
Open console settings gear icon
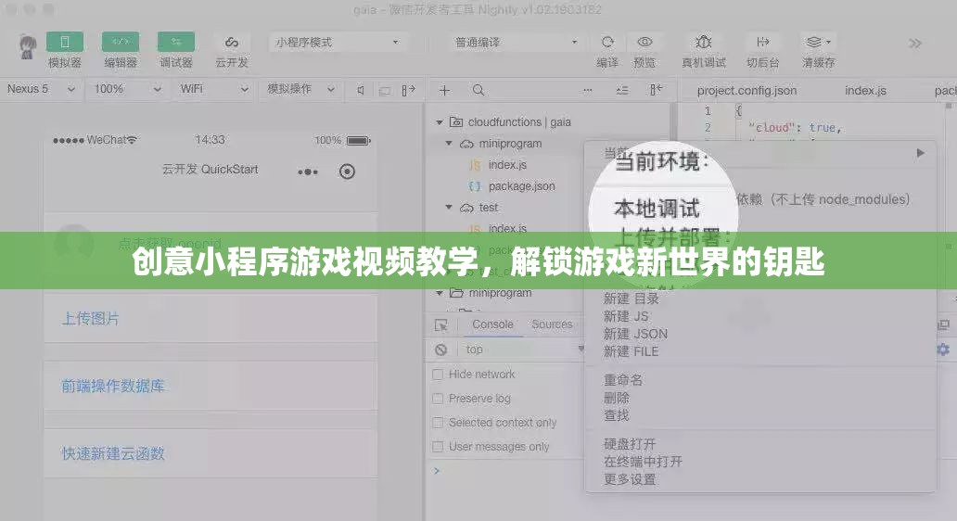[943, 349]
